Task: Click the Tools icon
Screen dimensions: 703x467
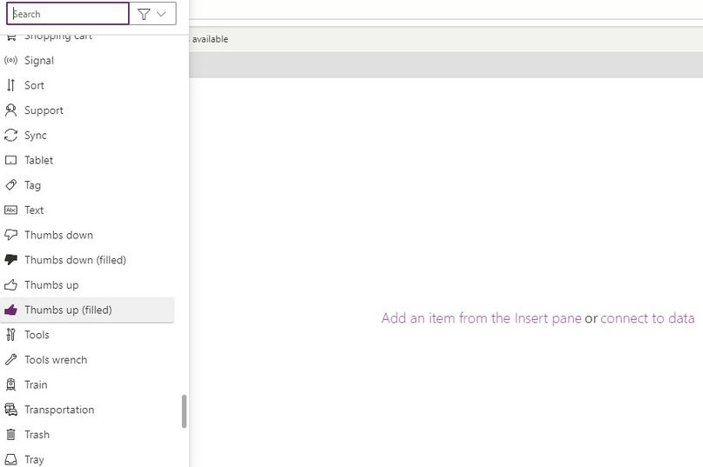Action: (10, 335)
